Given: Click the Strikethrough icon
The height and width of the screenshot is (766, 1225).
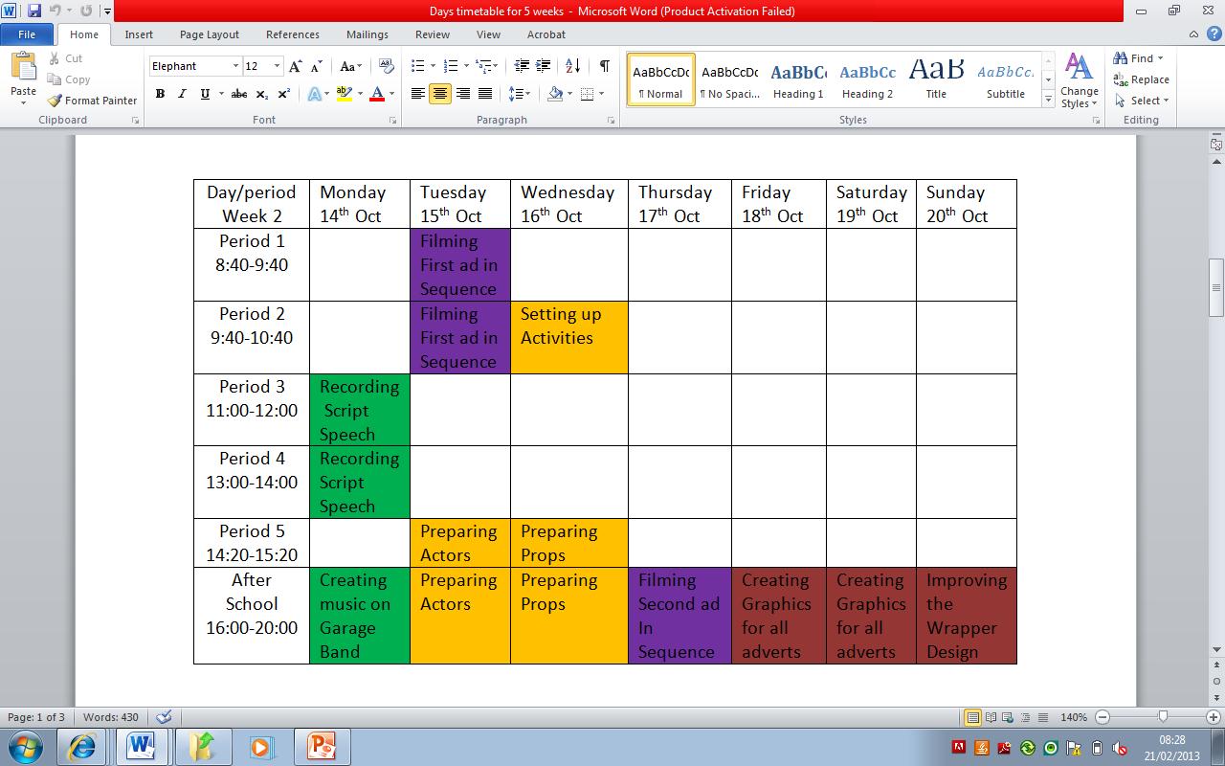Looking at the screenshot, I should pos(238,94).
